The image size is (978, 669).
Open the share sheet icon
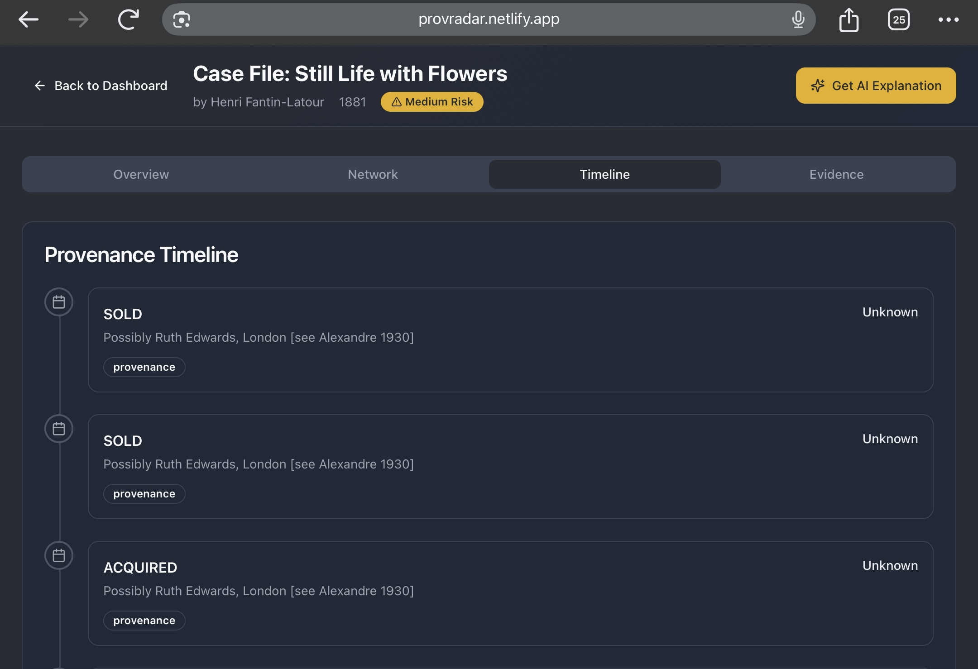click(x=849, y=20)
